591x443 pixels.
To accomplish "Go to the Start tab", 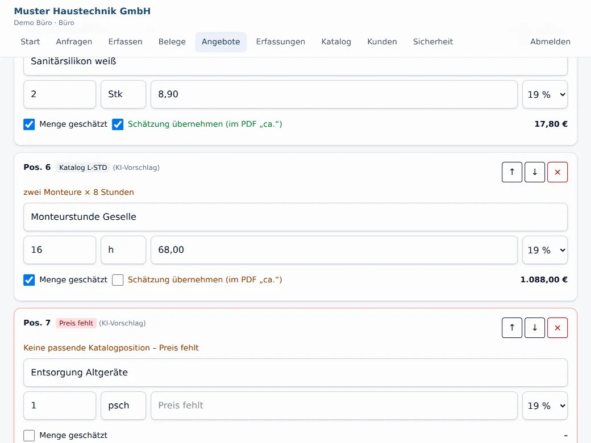I will click(x=30, y=42).
